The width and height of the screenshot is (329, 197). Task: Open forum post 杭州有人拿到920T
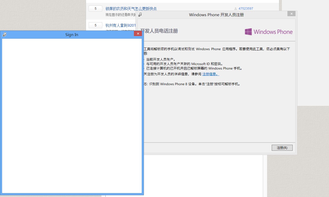tap(121, 25)
